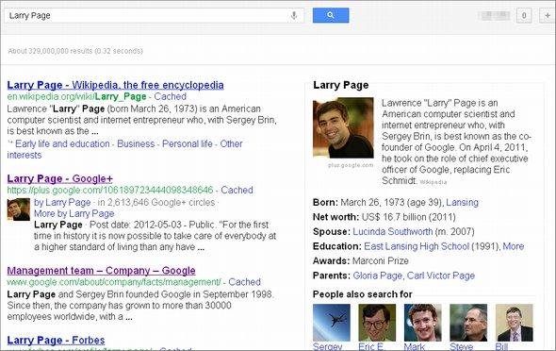Screen dimensions: 556x351
Task: Select the Eric Schmidt thumbnail photo
Action: (x=377, y=323)
